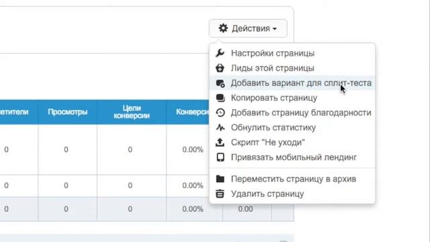Select Копировать страницу

coord(292,97)
